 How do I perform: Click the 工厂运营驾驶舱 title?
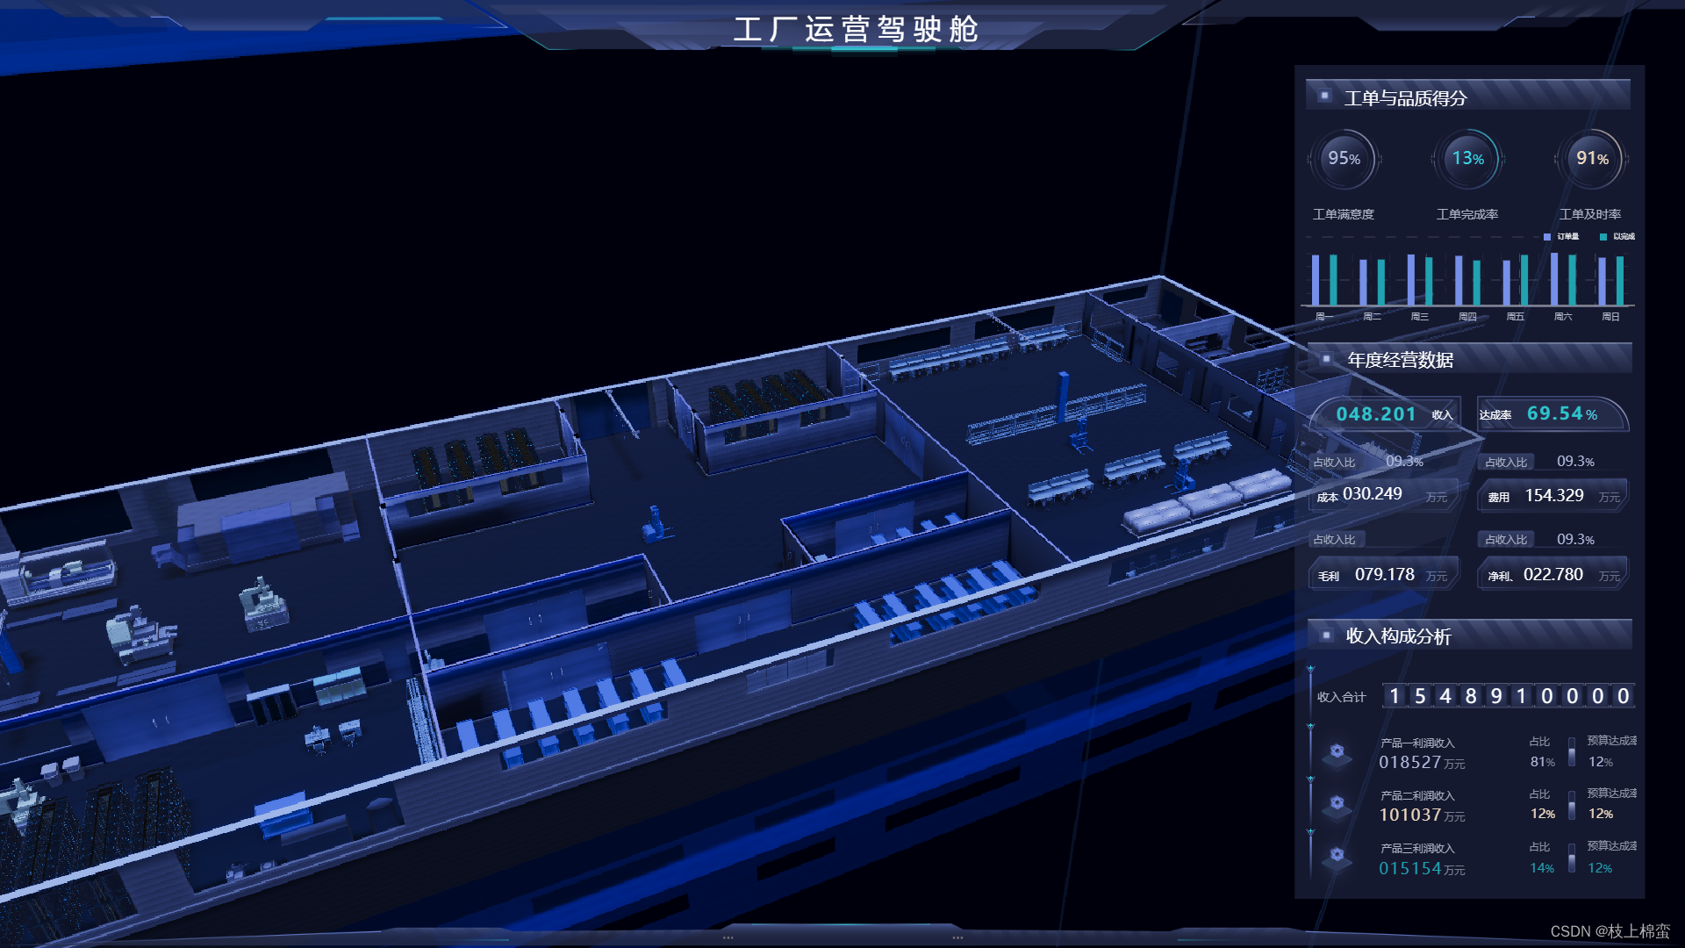(x=856, y=29)
